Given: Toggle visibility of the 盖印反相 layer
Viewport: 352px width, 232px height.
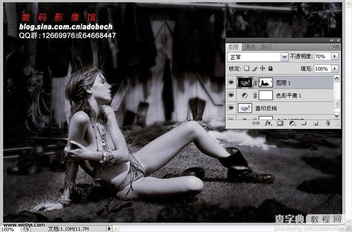Looking at the screenshot, I should point(231,108).
